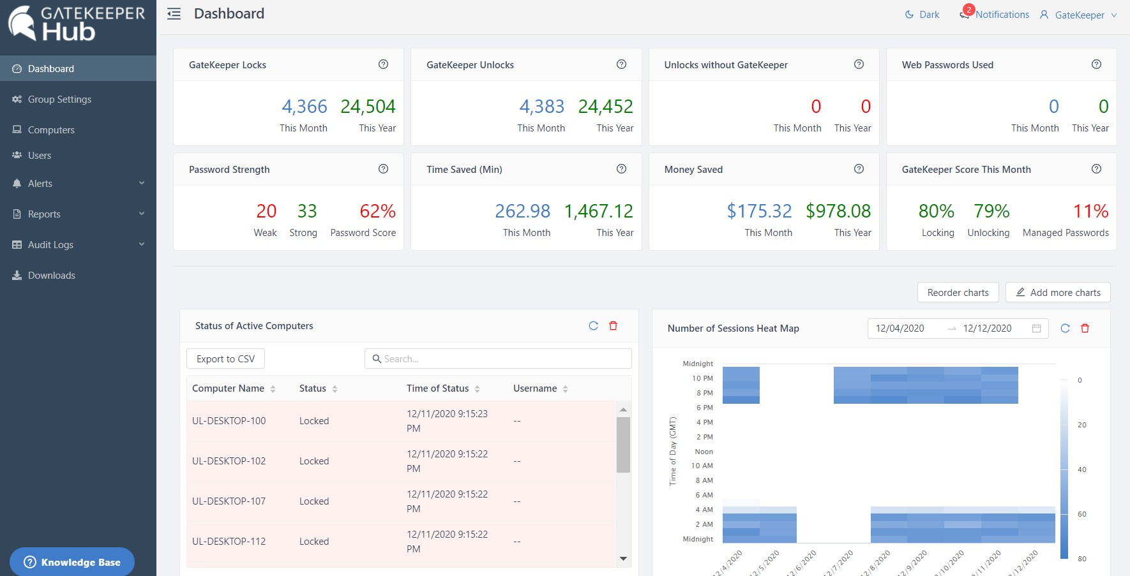The height and width of the screenshot is (576, 1130).
Task: Click the Group Settings gears icon
Action: [17, 99]
